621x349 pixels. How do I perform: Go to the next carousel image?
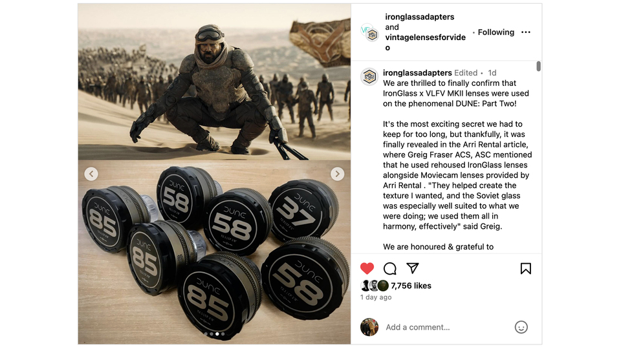338,174
